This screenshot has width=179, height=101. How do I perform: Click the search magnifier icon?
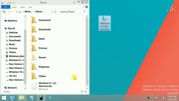tap(84, 12)
